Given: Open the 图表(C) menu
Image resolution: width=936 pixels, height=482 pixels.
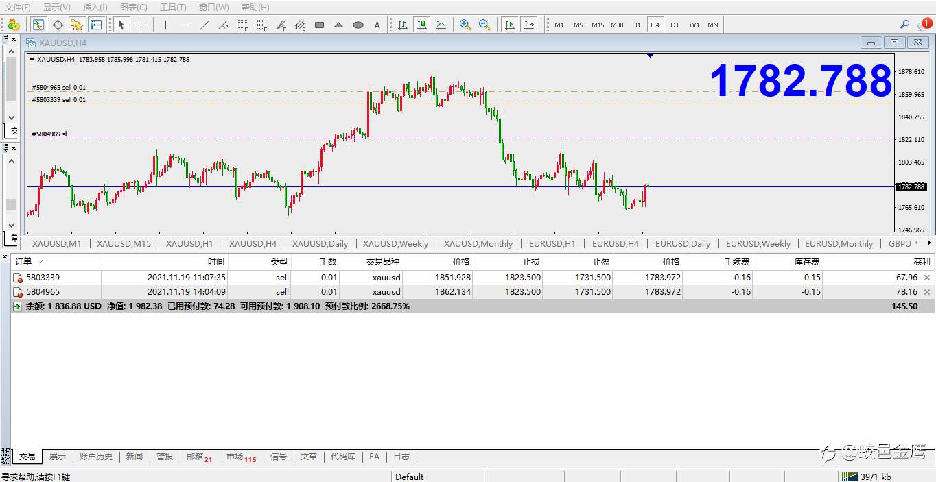Looking at the screenshot, I should [134, 7].
